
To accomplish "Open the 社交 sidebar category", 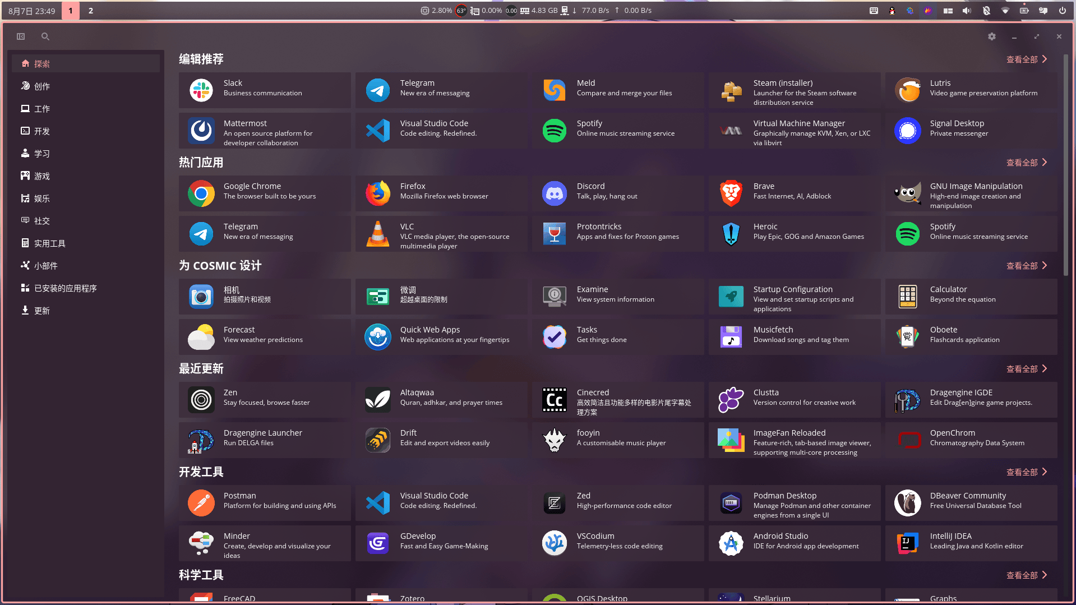I will coord(86,220).
